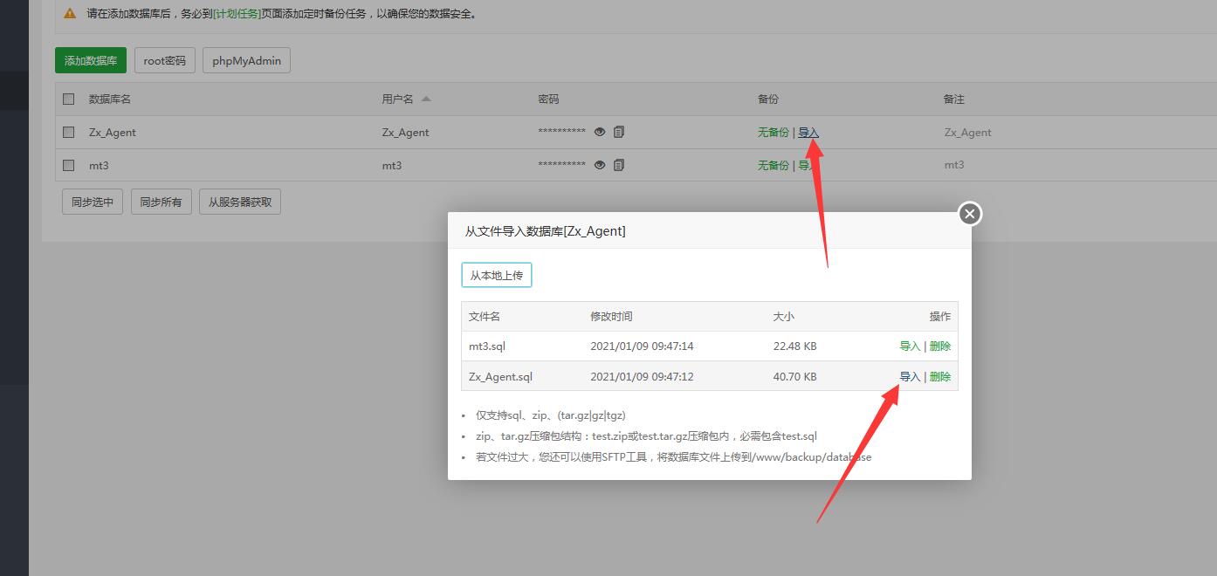1217x576 pixels.
Task: Import the mt3.sql file
Action: 909,346
